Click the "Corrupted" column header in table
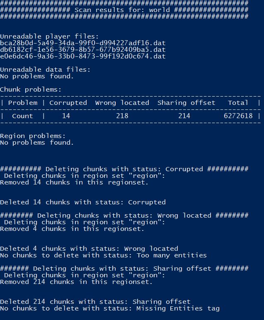264x320 pixels. (68, 103)
